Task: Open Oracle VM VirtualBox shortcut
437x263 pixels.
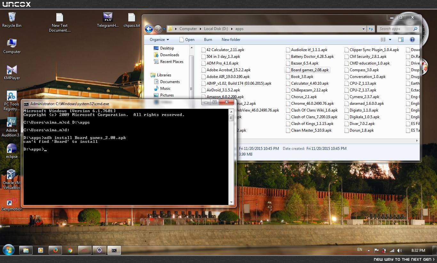Action: click(12, 180)
